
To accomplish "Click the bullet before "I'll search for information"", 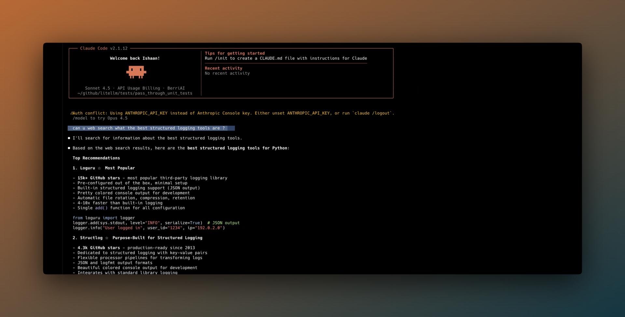I will coord(69,138).
